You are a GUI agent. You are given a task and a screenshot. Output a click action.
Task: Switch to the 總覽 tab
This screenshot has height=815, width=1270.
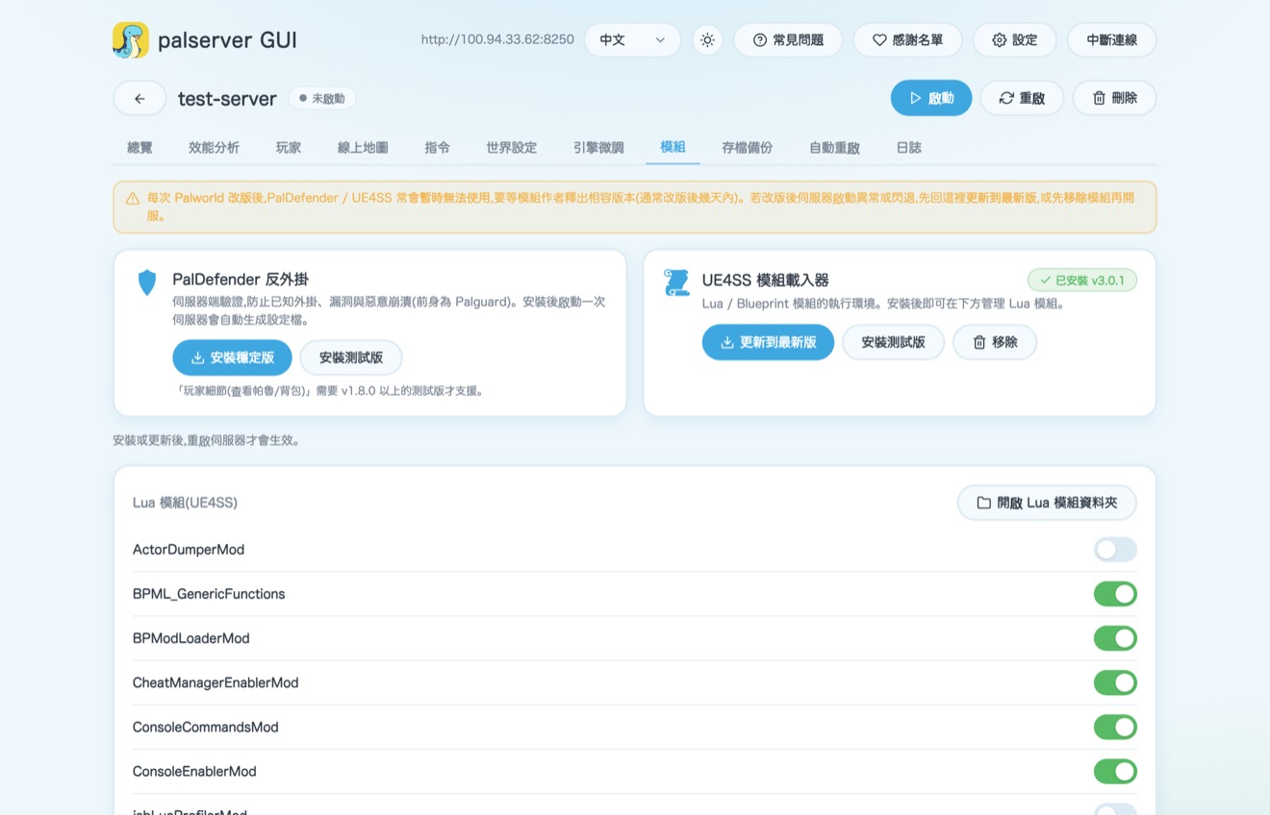[140, 147]
